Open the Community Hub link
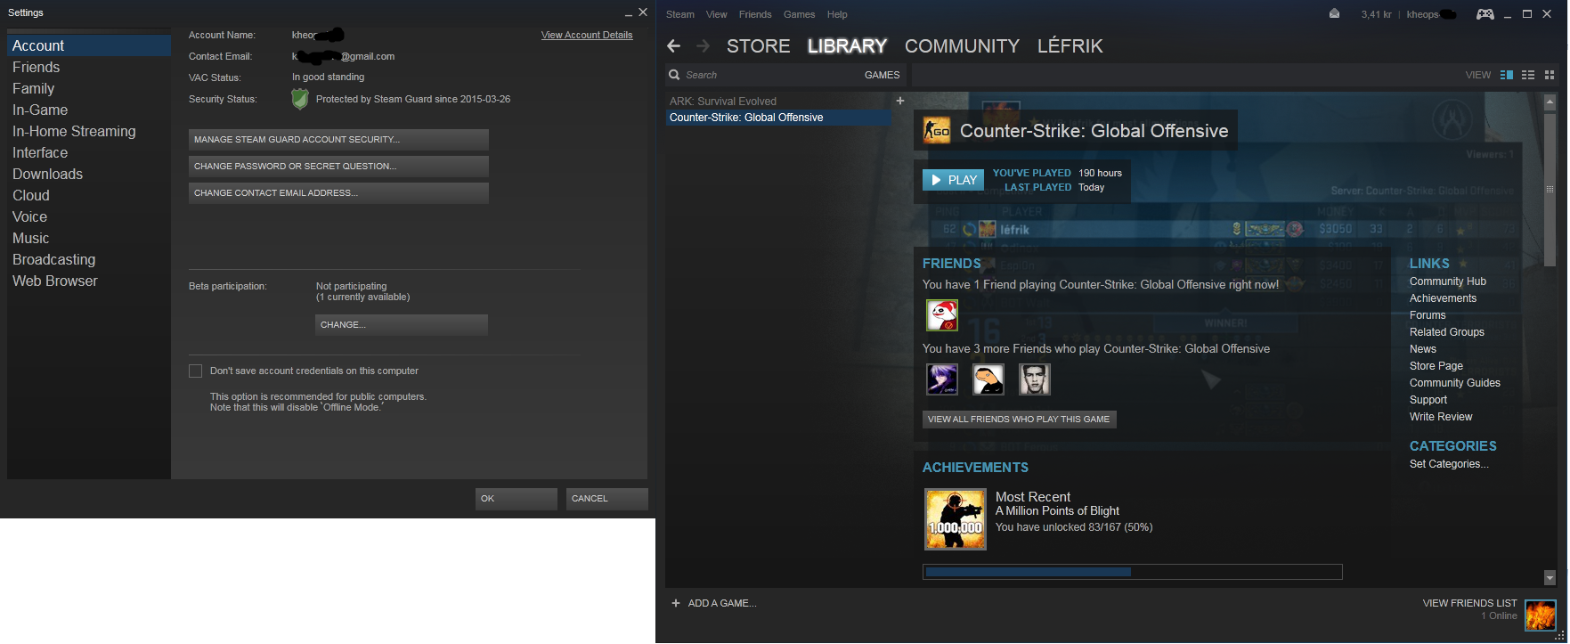 1448,281
